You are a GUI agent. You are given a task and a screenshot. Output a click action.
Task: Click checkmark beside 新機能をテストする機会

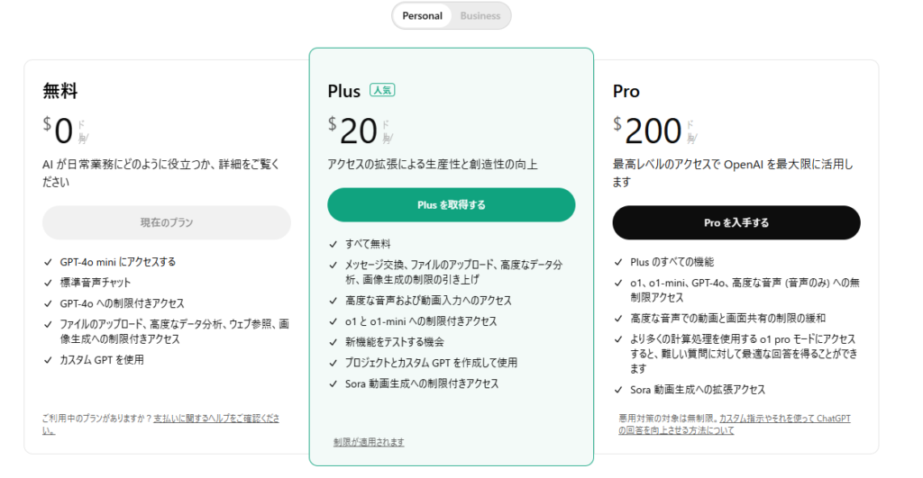(x=333, y=342)
